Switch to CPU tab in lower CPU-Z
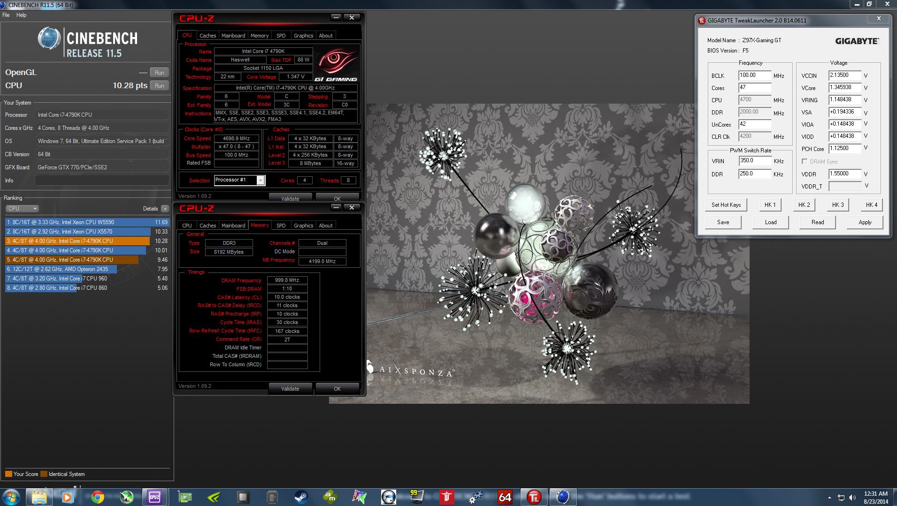 187,226
